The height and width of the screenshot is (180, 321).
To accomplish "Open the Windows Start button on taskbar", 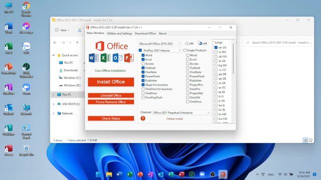I will tap(98, 174).
